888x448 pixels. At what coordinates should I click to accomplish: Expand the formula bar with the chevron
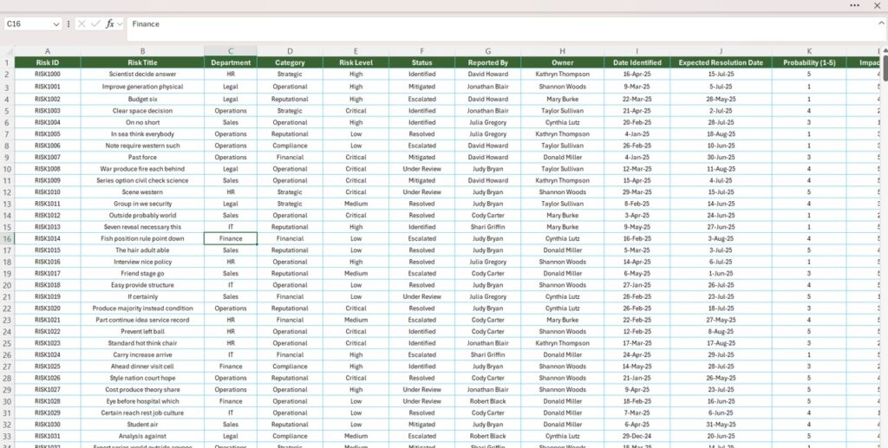point(881,23)
